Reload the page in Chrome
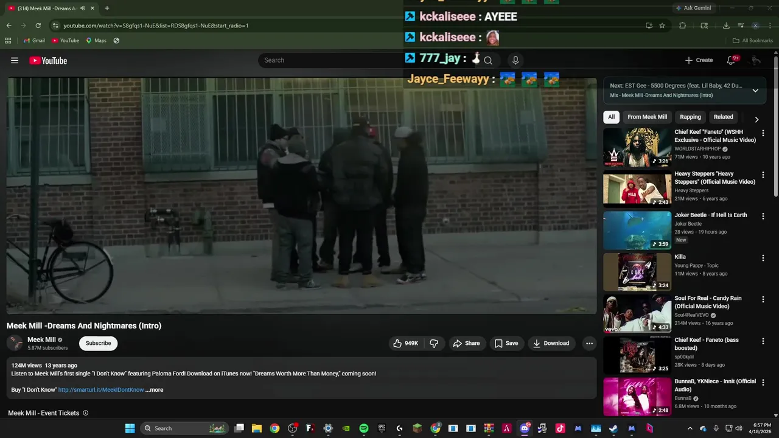779x438 pixels. [x=38, y=26]
